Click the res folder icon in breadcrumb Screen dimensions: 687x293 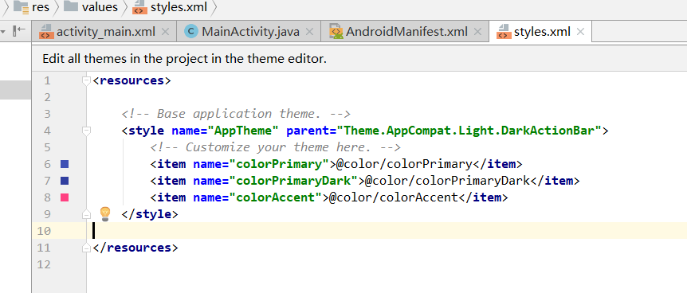tap(21, 6)
